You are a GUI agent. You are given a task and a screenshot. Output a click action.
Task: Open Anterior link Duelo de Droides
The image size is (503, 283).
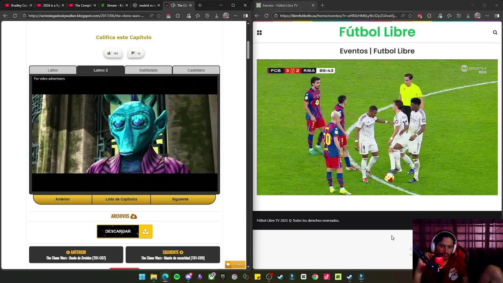pyautogui.click(x=76, y=255)
